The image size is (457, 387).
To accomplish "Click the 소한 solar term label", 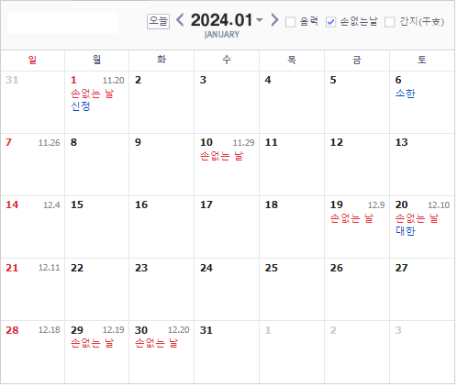I will click(405, 94).
